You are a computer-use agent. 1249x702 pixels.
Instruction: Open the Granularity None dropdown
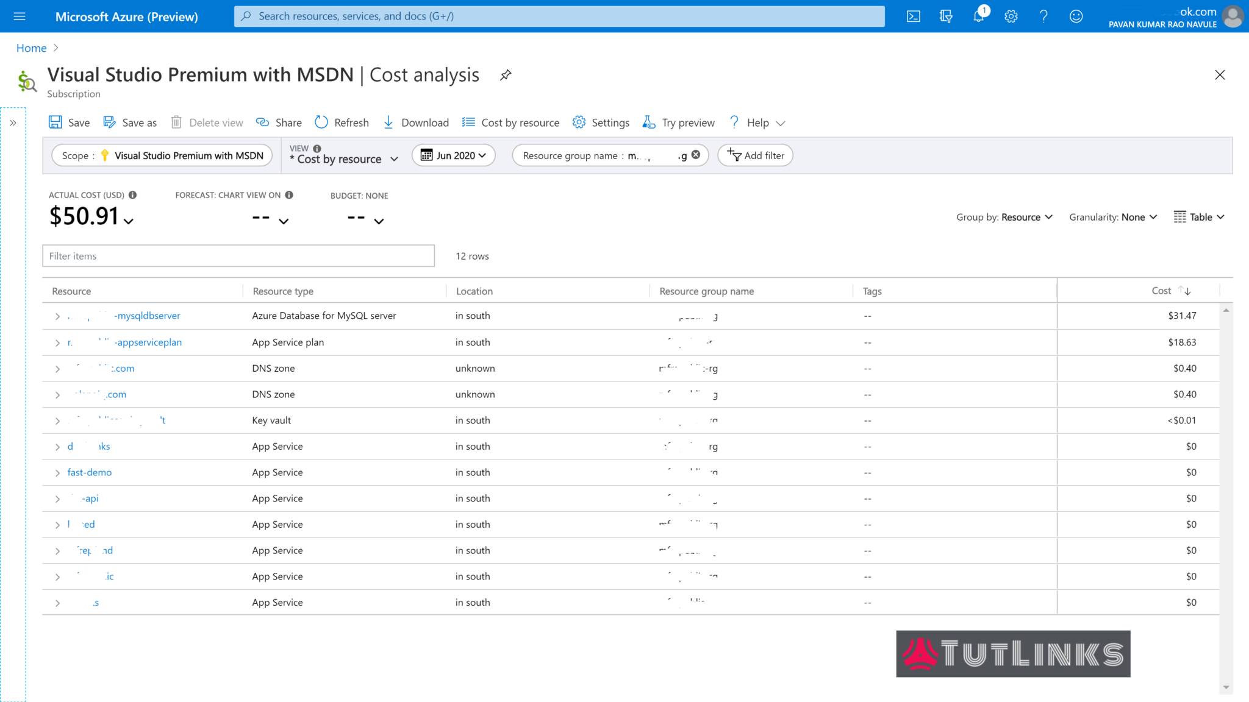(1113, 217)
